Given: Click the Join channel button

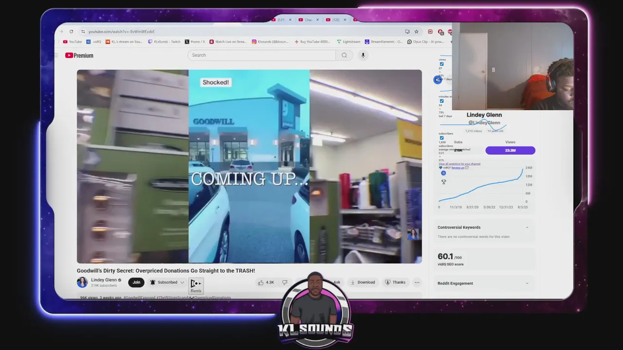Looking at the screenshot, I should pos(136,282).
